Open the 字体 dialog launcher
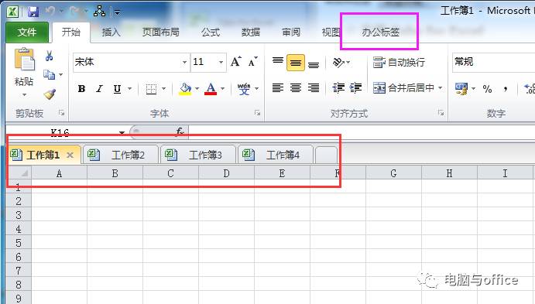The height and width of the screenshot is (304, 535). [257, 112]
